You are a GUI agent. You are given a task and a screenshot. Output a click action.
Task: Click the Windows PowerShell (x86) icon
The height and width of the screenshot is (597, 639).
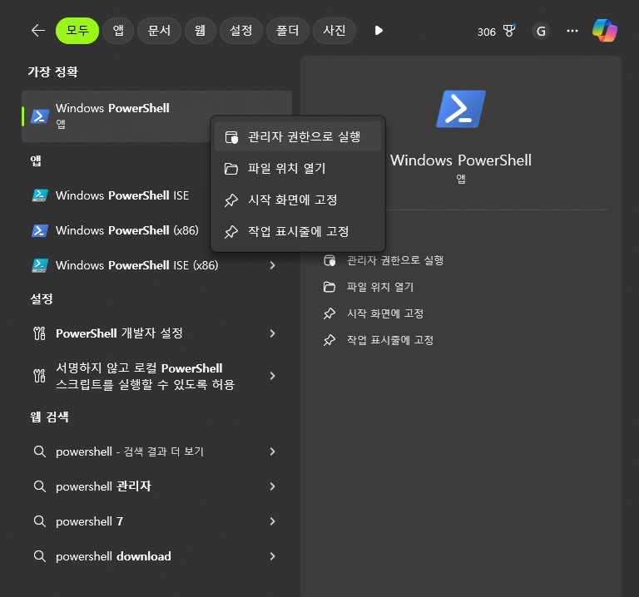(x=40, y=230)
